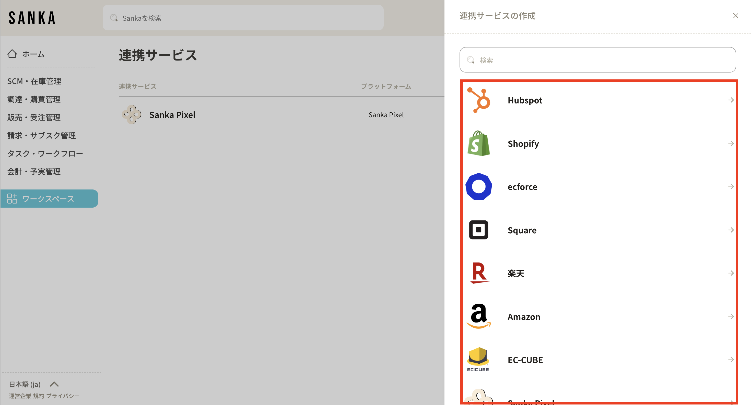751x405 pixels.
Task: Click the ecforce blue logo
Action: 479,187
